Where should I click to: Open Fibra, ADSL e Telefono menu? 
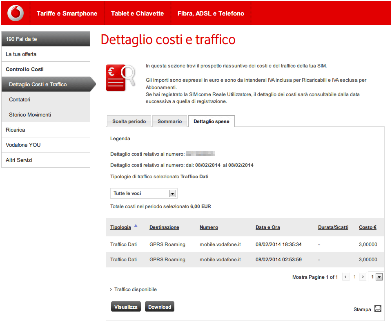pyautogui.click(x=211, y=13)
